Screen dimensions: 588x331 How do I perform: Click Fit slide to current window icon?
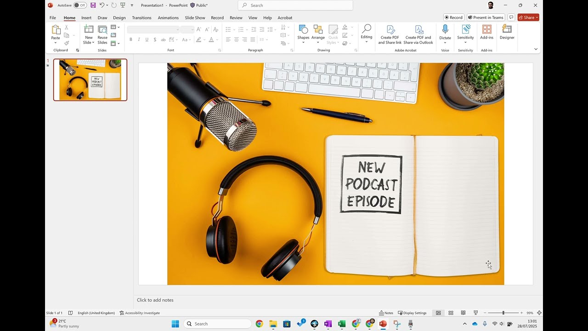[539, 313]
